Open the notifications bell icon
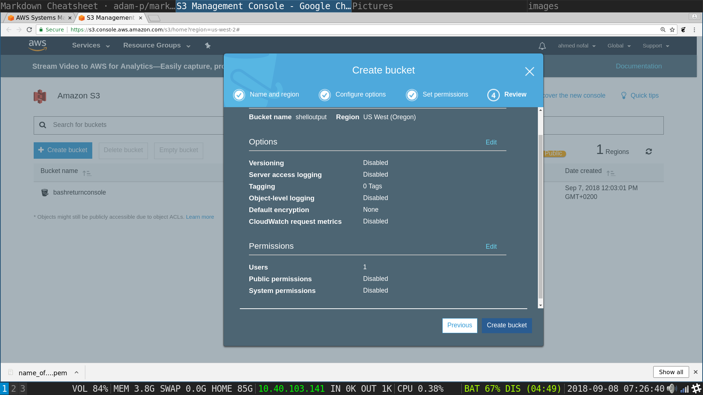Viewport: 703px width, 395px height. (542, 46)
